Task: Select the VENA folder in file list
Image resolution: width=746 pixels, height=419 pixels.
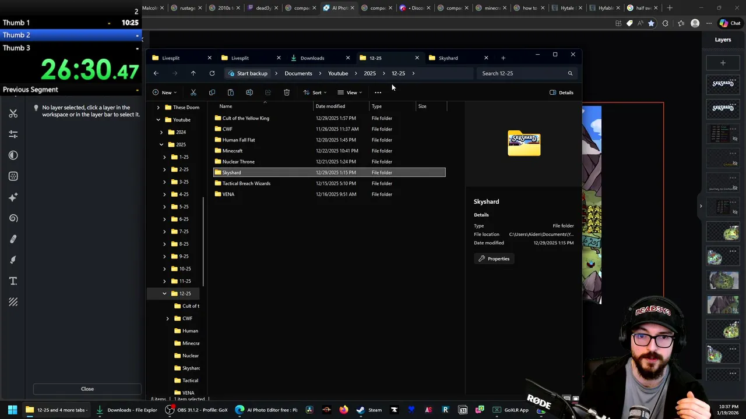Action: click(x=329, y=194)
